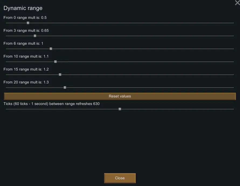This screenshot has width=240, height=186.
Task: Click the ticks between range refreshes 630 label
Action: (x=51, y=104)
